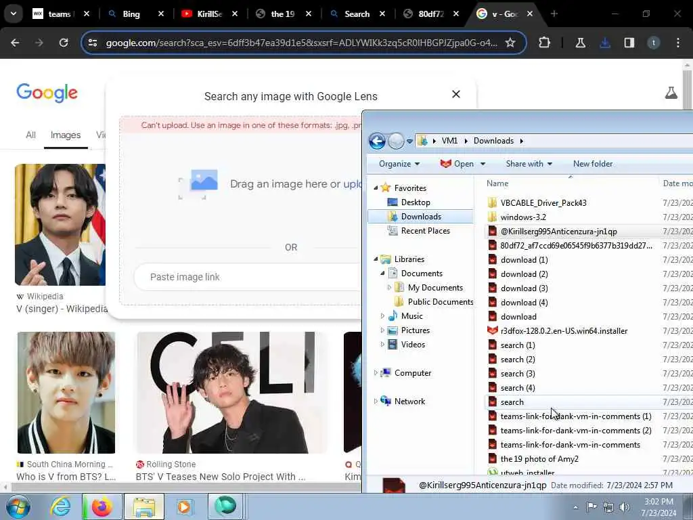Open South China Morning Post result link

[x=66, y=477]
